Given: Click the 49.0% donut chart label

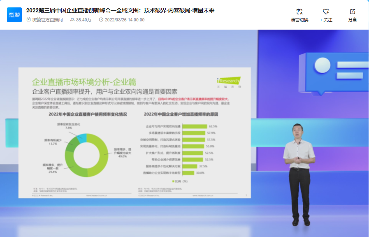Looking at the screenshot, I should tap(122, 156).
